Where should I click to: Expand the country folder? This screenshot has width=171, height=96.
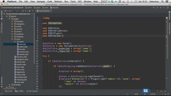click(12, 29)
